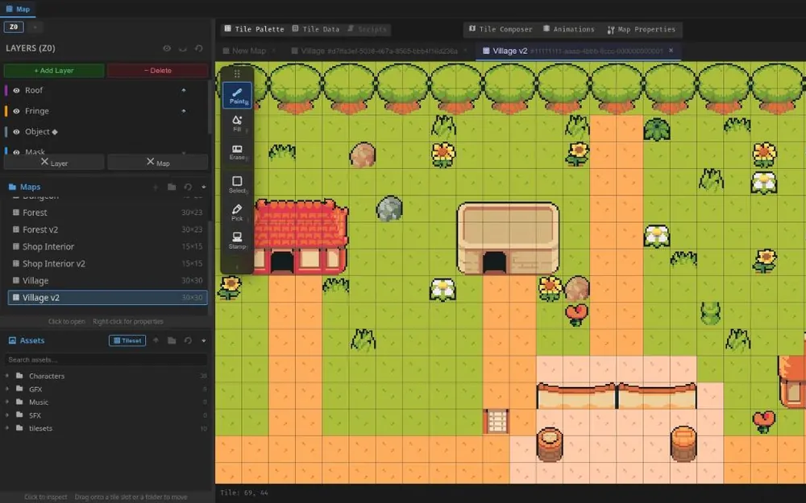Viewport: 806px width, 503px height.
Task: Open the Assets panel dropdown arrow
Action: (204, 340)
